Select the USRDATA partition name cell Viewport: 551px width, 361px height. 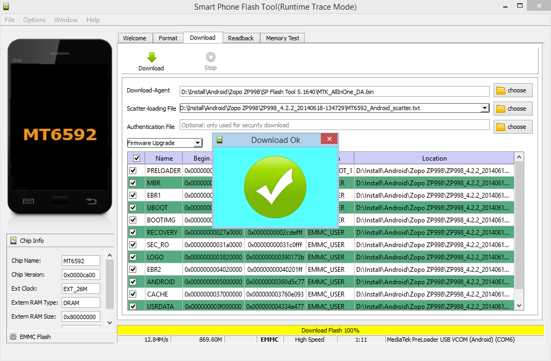coord(164,306)
